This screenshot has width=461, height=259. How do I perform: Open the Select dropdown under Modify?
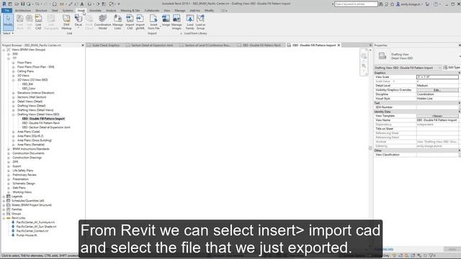click(x=8, y=34)
